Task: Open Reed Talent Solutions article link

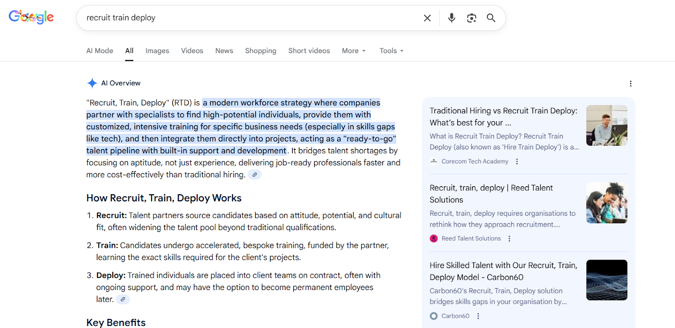Action: point(491,194)
